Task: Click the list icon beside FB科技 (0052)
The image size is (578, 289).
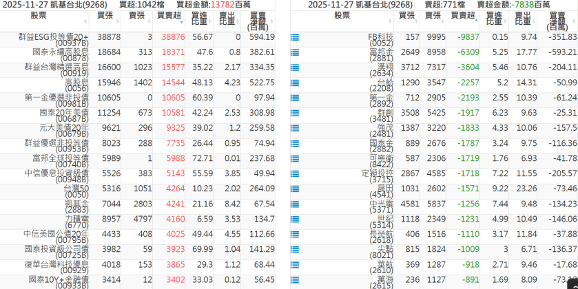Action: [x=295, y=37]
